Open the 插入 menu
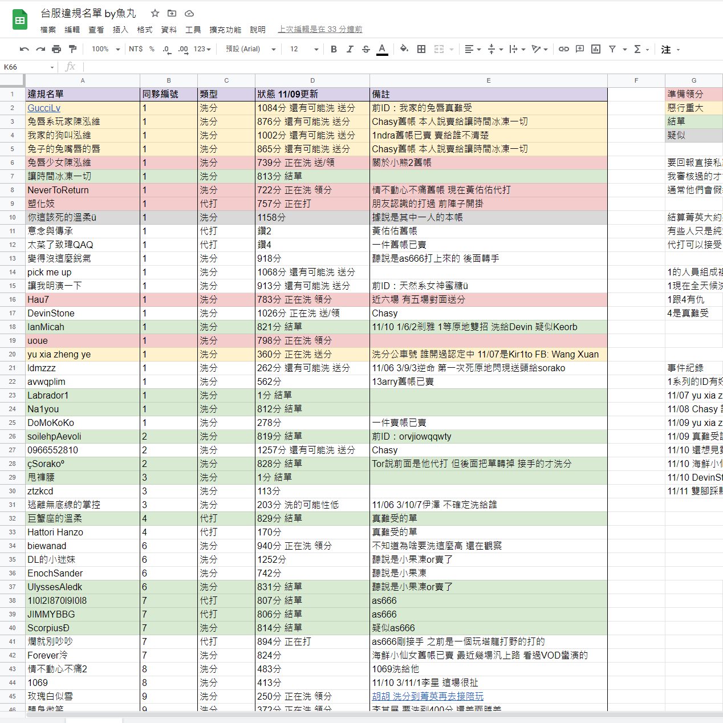This screenshot has width=723, height=723. click(x=121, y=30)
